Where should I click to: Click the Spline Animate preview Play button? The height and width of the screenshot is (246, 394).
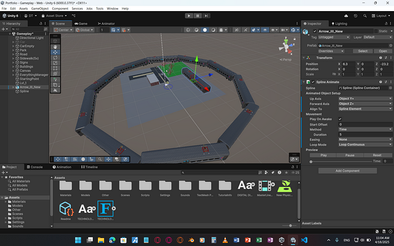pyautogui.click(x=323, y=155)
